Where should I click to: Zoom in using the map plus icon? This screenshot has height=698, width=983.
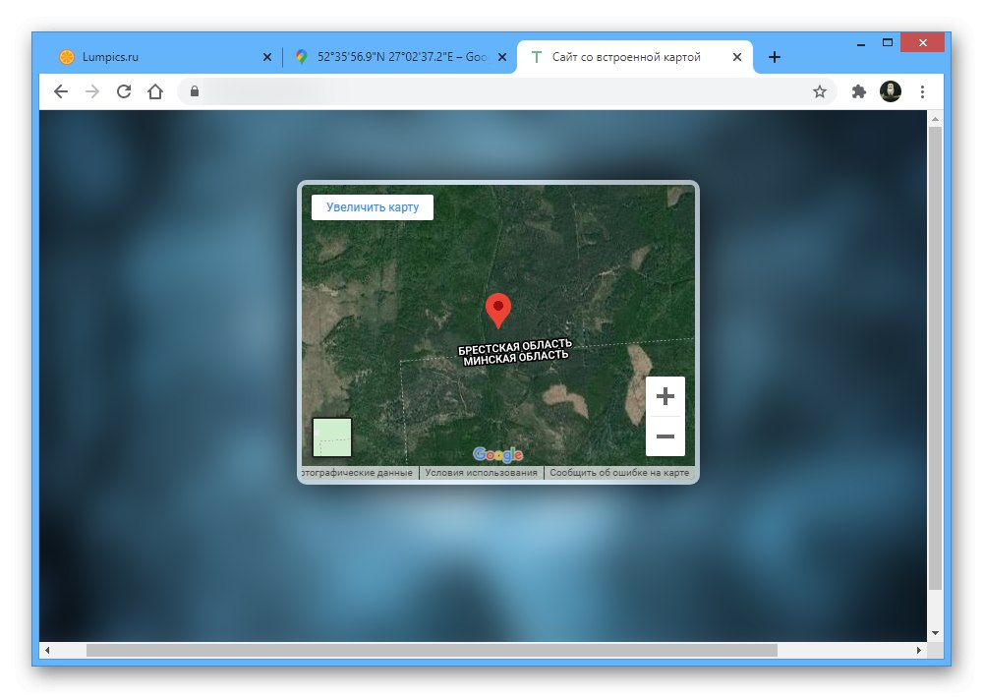(665, 395)
